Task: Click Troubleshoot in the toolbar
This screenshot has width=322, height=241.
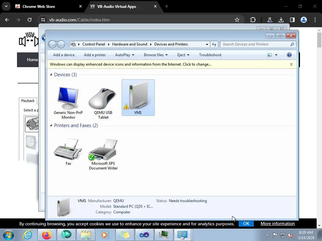Action: (210, 55)
